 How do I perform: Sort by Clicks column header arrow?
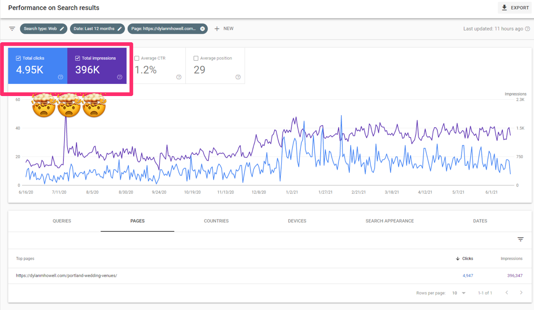tap(458, 259)
